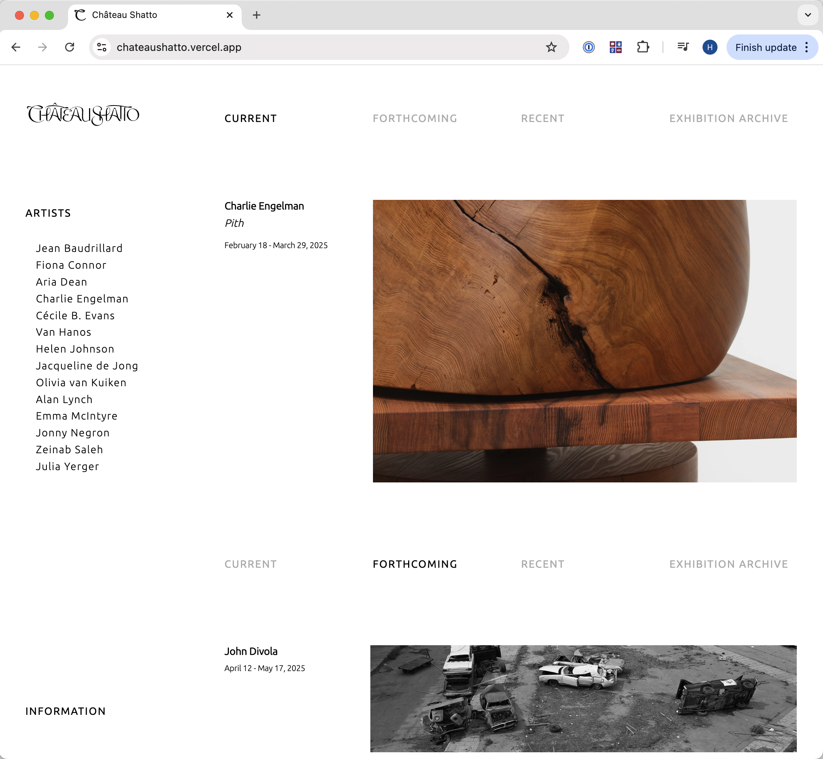Screen dimensions: 823x759
Task: Select the top CURRENT nav item
Action: tap(250, 118)
